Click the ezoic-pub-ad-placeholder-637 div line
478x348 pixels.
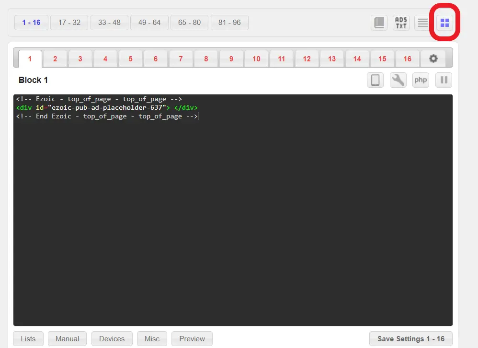(x=107, y=108)
